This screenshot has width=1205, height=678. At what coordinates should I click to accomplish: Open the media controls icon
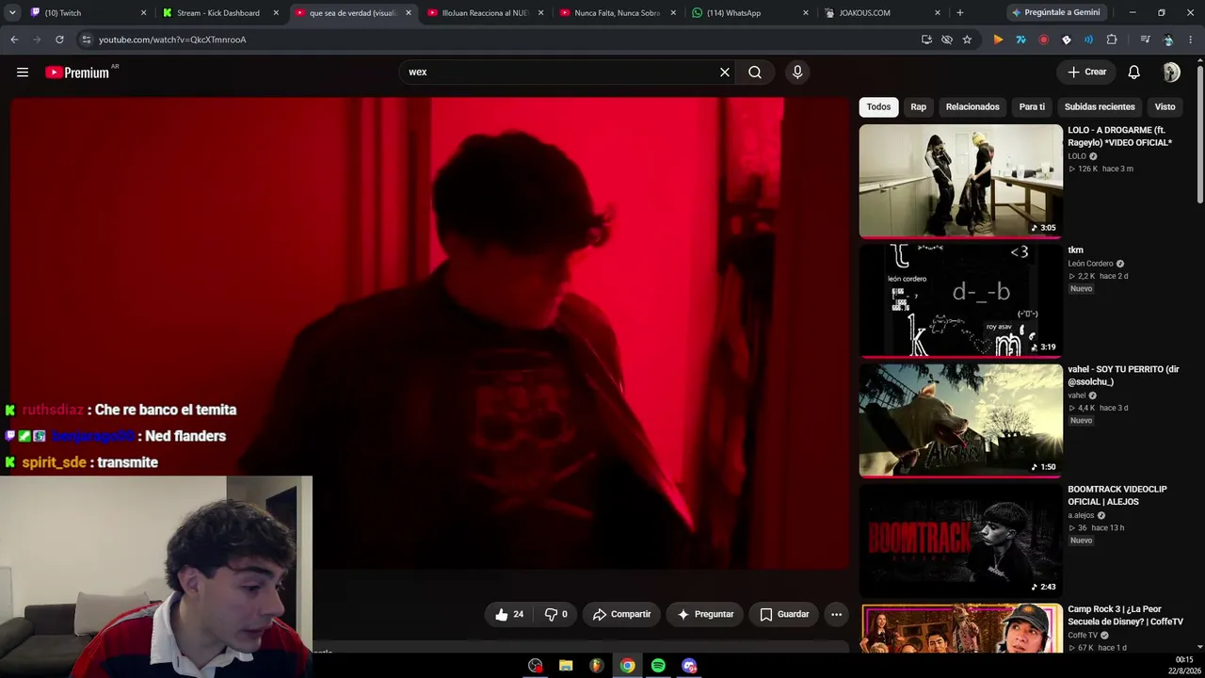(1145, 40)
